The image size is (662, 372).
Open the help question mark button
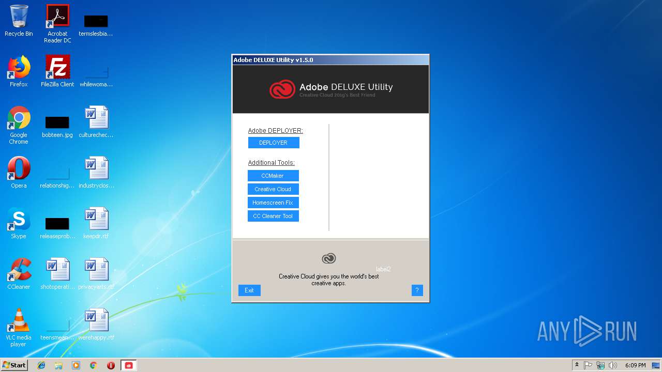pyautogui.click(x=417, y=290)
